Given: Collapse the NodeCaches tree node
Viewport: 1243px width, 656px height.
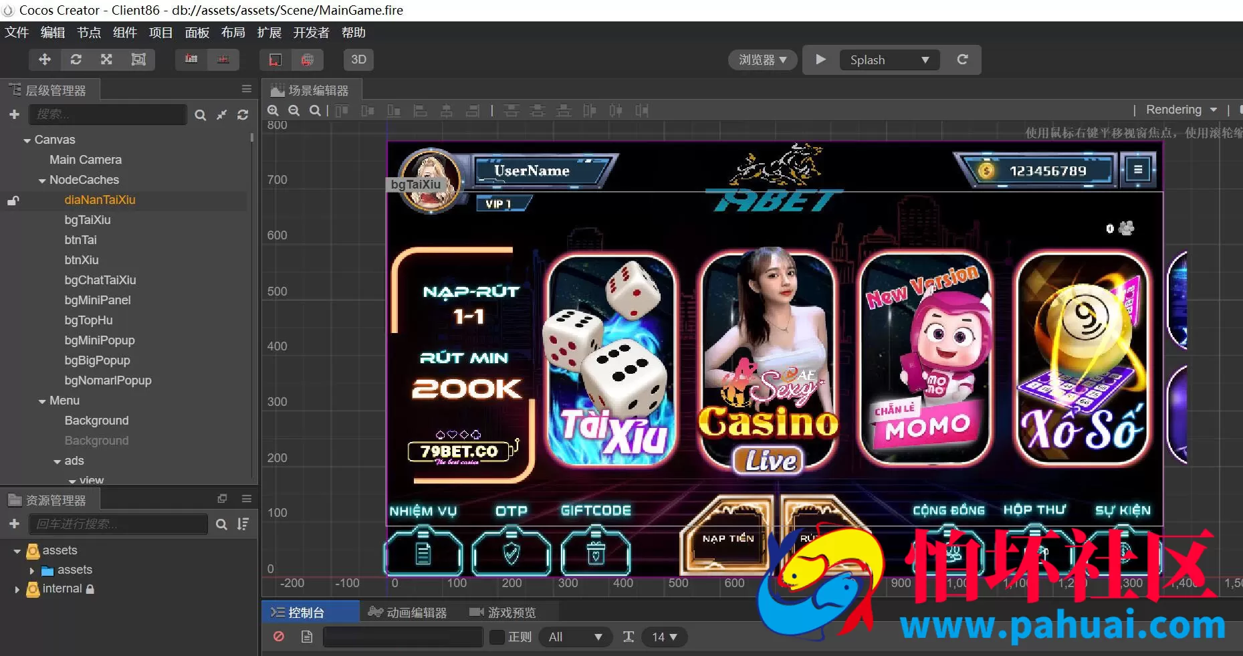Looking at the screenshot, I should point(42,181).
